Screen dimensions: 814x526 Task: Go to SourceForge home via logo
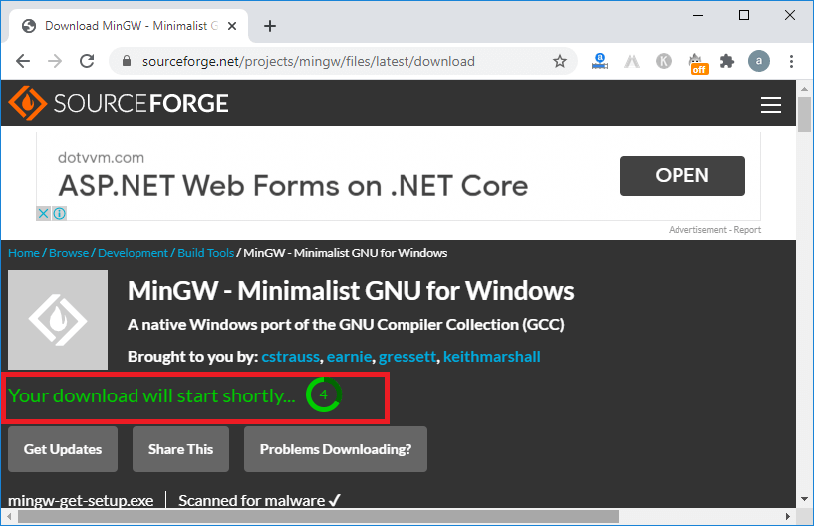pos(119,103)
